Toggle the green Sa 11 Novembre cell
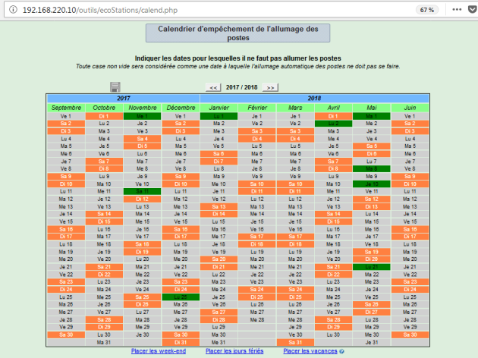Screen dimensions: 478x358 (142, 191)
